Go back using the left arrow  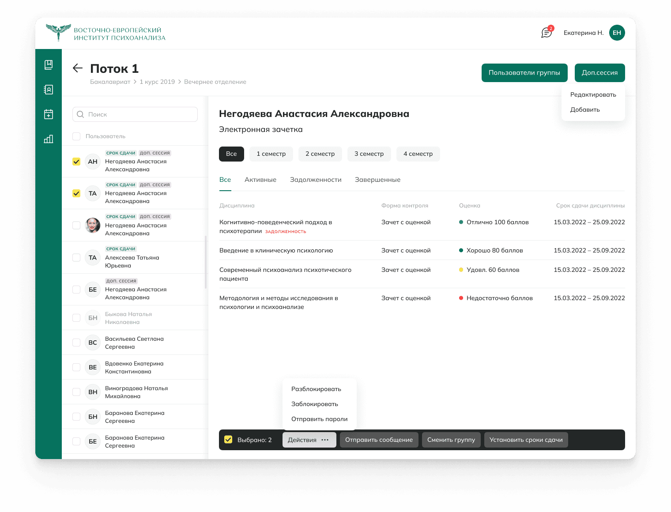click(x=78, y=68)
